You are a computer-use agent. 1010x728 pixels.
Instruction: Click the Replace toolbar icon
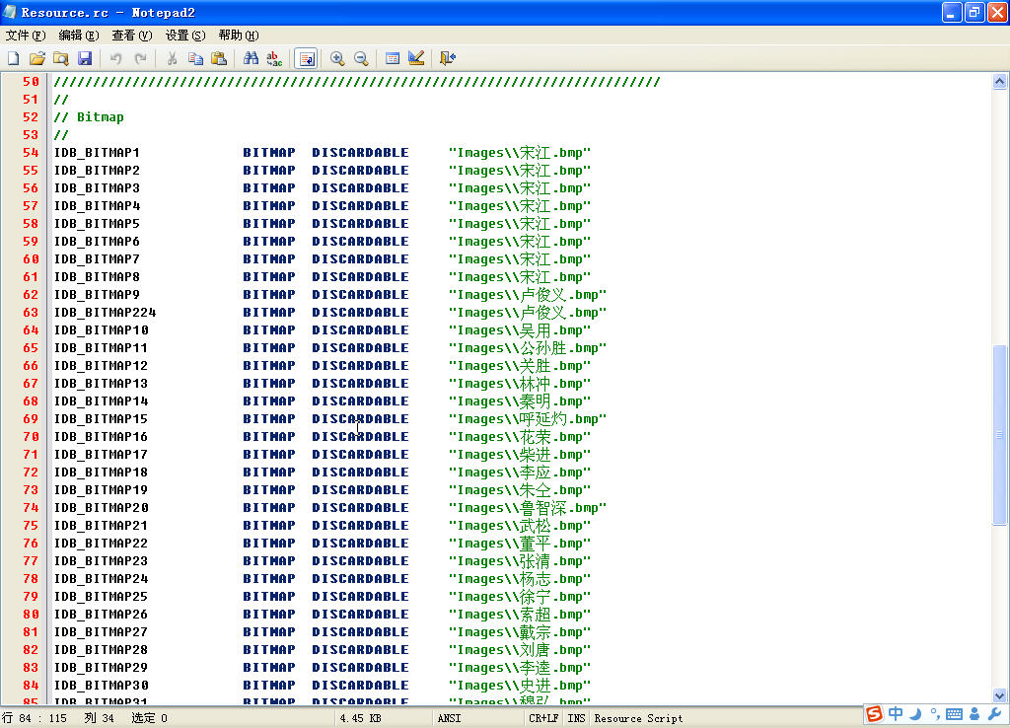point(274,59)
